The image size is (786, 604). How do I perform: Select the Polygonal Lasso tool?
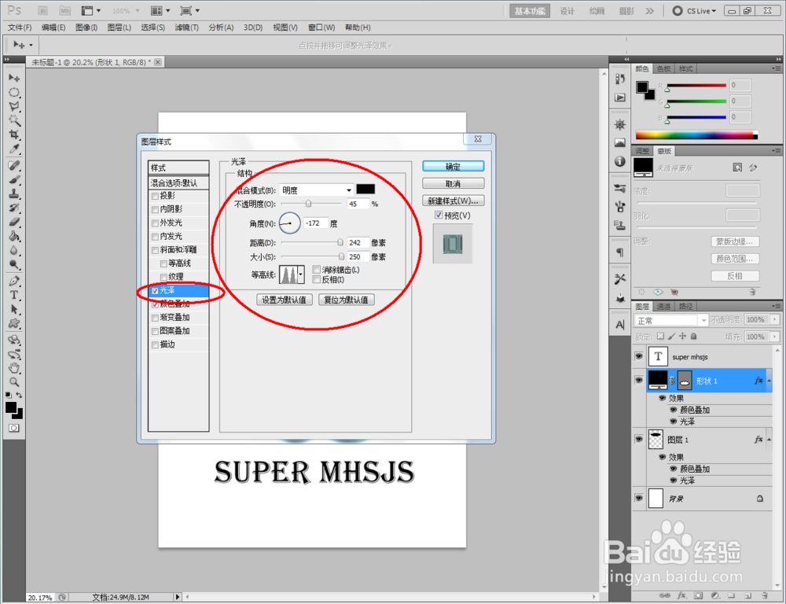pyautogui.click(x=14, y=106)
